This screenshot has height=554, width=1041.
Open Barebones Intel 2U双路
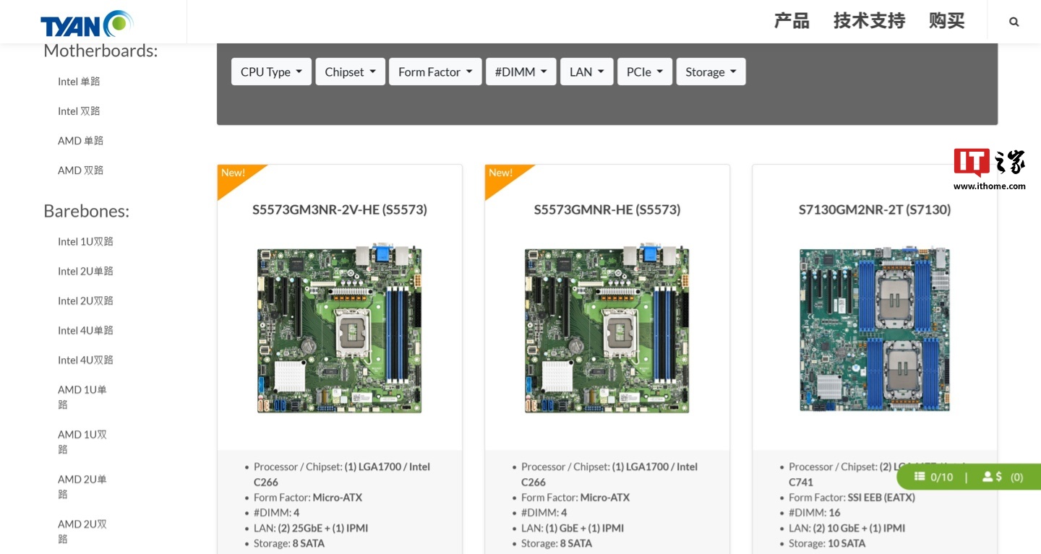tap(85, 300)
